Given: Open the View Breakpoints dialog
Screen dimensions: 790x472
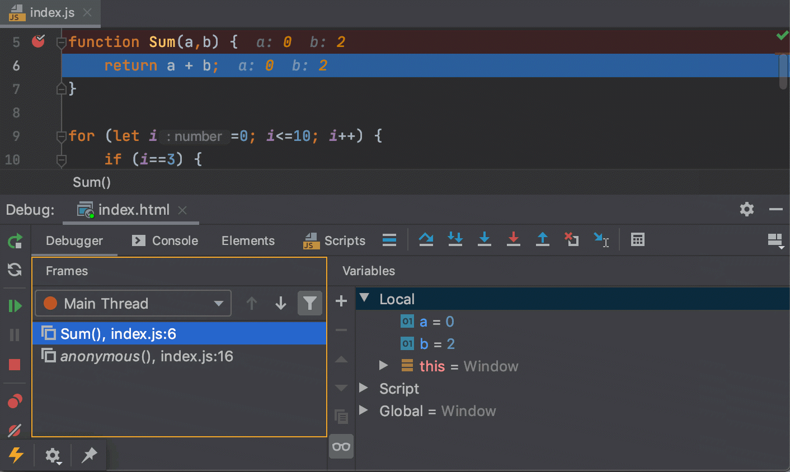Looking at the screenshot, I should pos(15,401).
